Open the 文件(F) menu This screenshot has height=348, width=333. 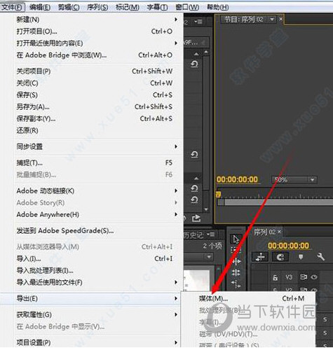coord(12,7)
